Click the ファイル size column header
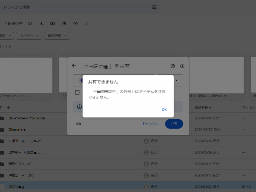Image resolution: width=256 pixels, height=192 pixels. pyautogui.click(x=249, y=108)
